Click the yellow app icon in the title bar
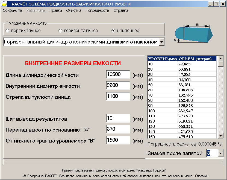 pyautogui.click(x=4, y=4)
